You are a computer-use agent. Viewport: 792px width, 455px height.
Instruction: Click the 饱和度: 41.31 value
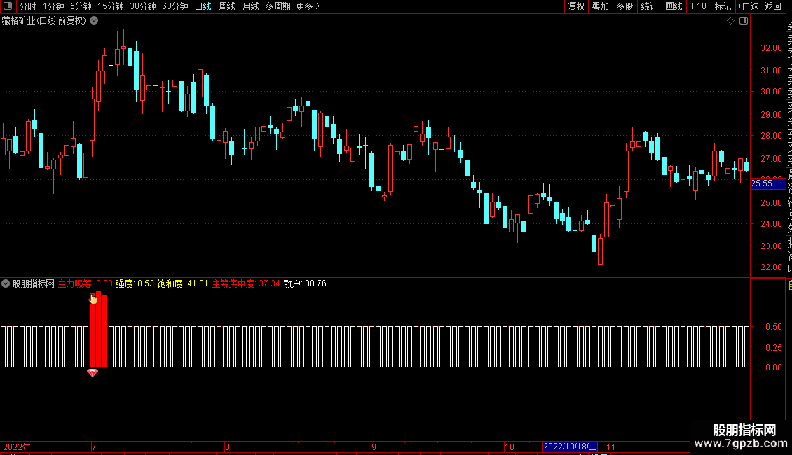pyautogui.click(x=183, y=283)
